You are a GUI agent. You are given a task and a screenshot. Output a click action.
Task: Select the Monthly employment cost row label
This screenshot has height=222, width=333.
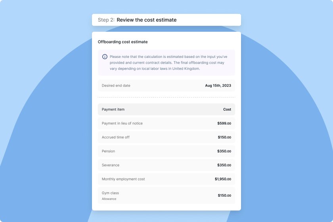pyautogui.click(x=123, y=179)
